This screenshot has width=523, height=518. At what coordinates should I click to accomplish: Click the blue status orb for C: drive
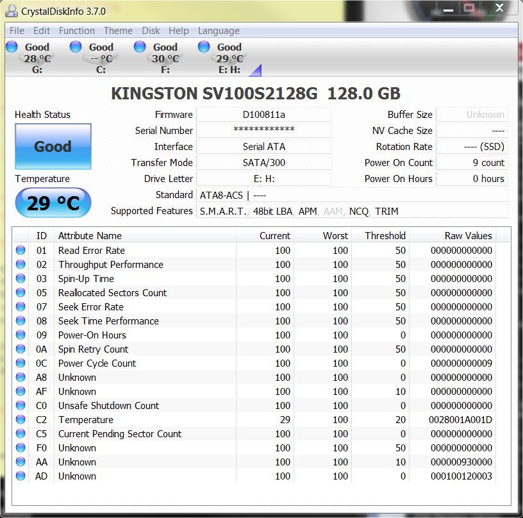[76, 46]
